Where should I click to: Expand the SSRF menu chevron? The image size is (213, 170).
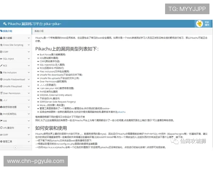(29, 135)
